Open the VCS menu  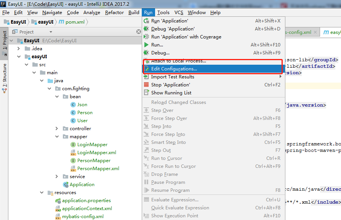coord(179,13)
